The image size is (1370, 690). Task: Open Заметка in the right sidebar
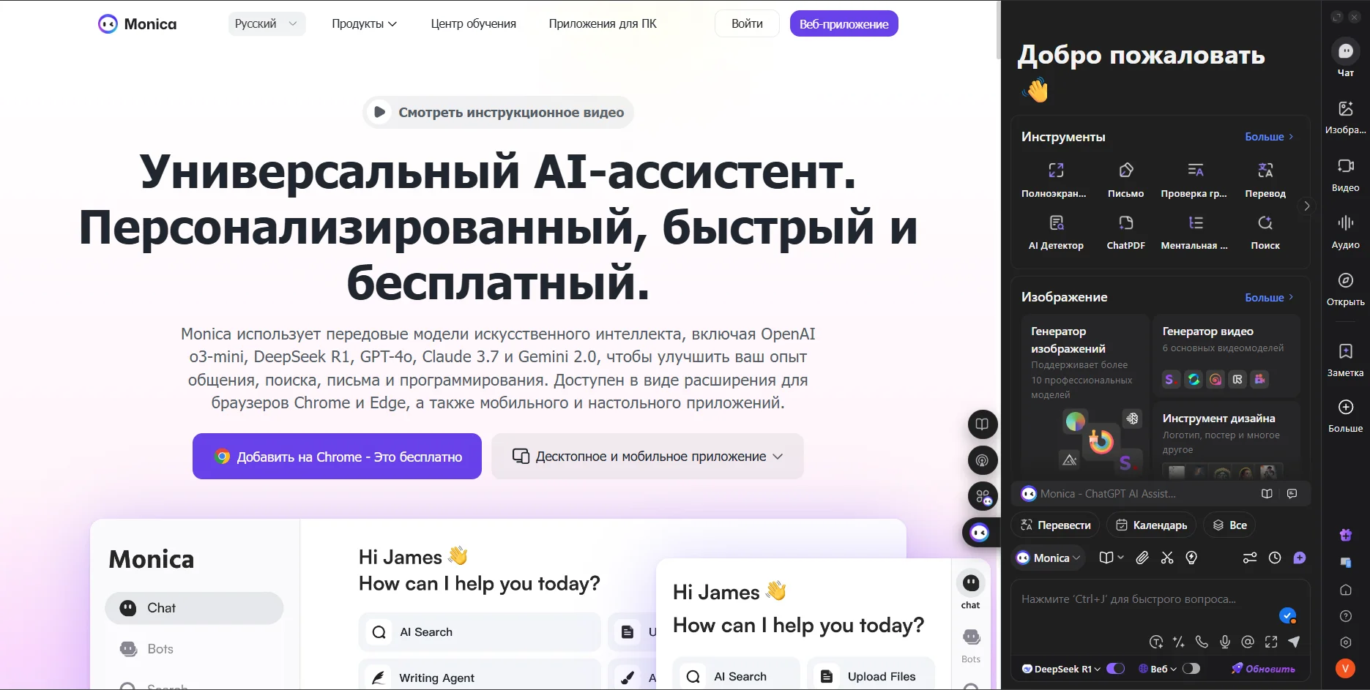(x=1346, y=359)
